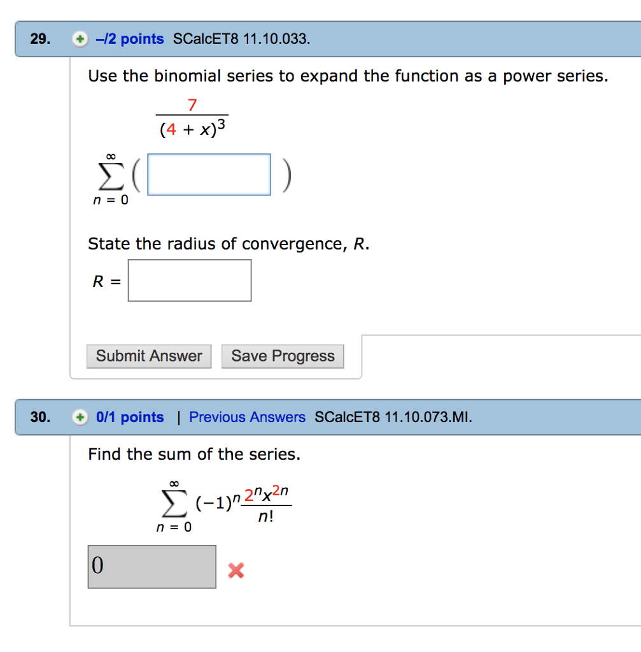Click the question number 30 header
The width and height of the screenshot is (641, 652).
pyautogui.click(x=38, y=417)
